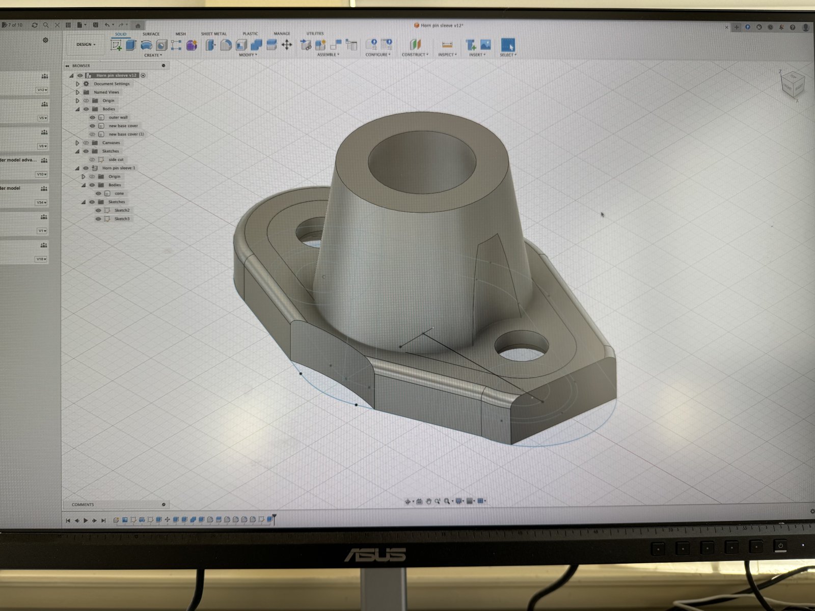Open the CONSTRUCT menu label
815x611 pixels.
point(415,55)
